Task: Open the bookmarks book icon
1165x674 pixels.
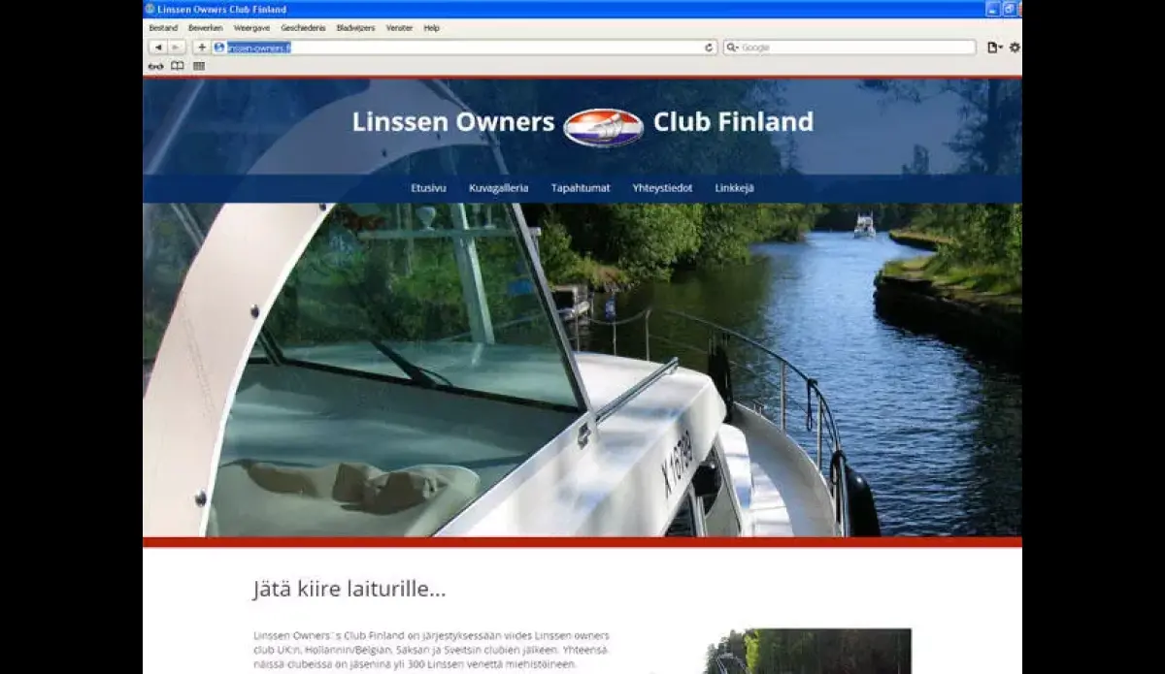Action: pyautogui.click(x=177, y=67)
